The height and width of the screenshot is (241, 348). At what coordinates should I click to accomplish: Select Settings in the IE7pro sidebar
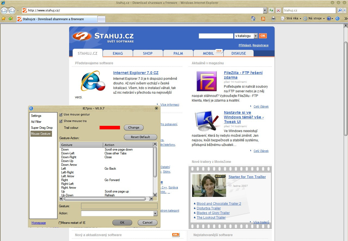(36, 116)
